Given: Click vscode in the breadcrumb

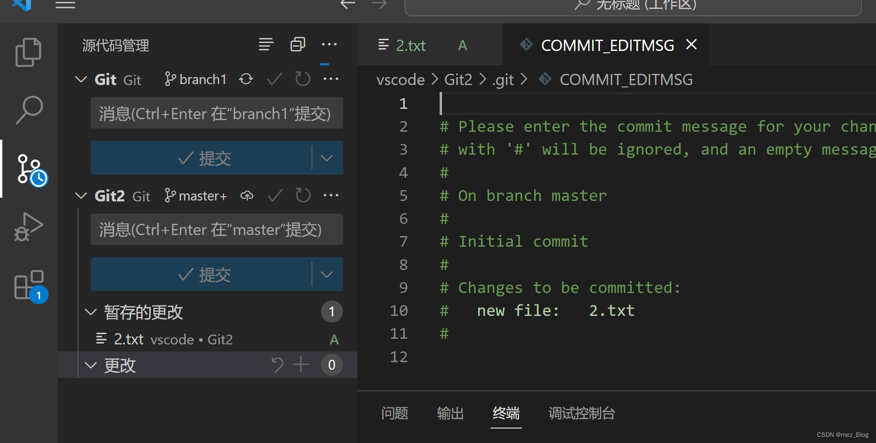Looking at the screenshot, I should 400,79.
